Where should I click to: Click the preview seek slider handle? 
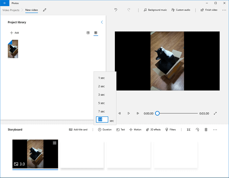tap(157, 113)
